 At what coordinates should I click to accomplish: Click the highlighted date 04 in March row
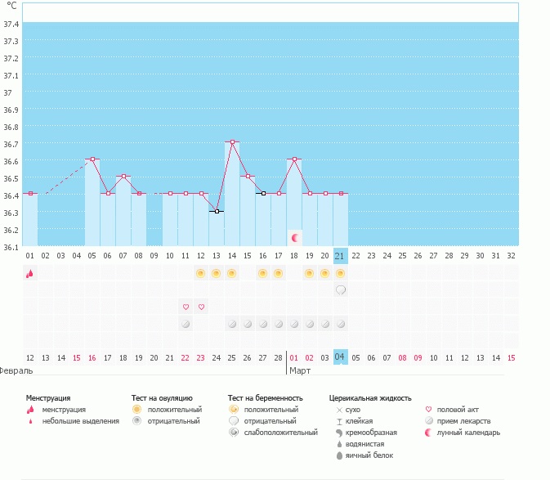pyautogui.click(x=341, y=357)
